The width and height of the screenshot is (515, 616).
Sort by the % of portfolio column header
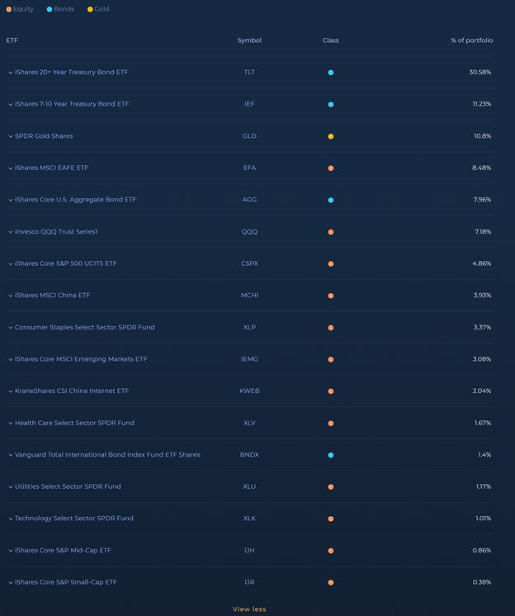pyautogui.click(x=471, y=40)
